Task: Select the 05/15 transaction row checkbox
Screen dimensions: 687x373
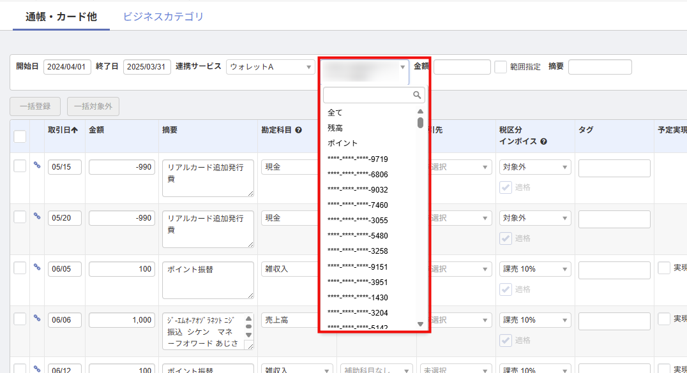Action: (x=20, y=166)
